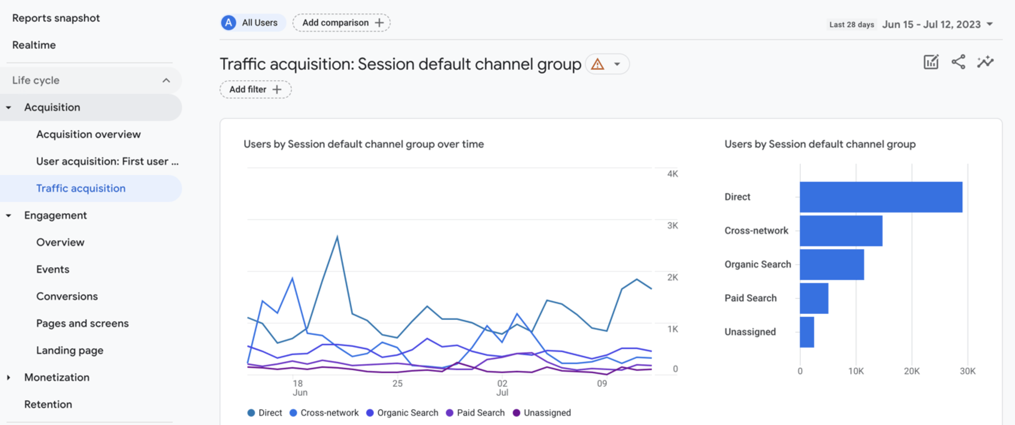This screenshot has width=1015, height=425.
Task: Click the Unassigned bar in bar chart
Action: (807, 333)
